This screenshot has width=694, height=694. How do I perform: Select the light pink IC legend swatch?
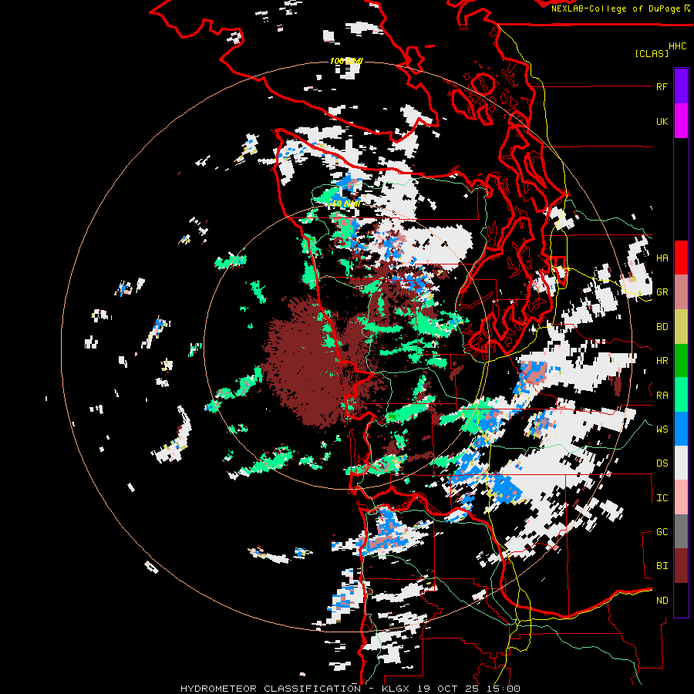click(681, 497)
